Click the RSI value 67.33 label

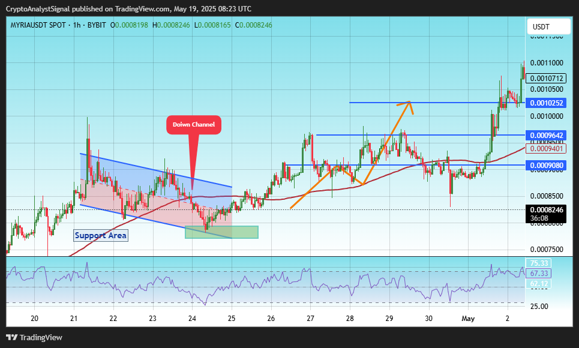pos(539,274)
